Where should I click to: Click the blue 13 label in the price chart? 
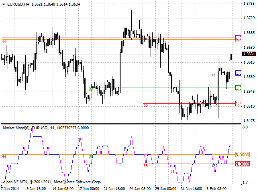tap(213, 75)
